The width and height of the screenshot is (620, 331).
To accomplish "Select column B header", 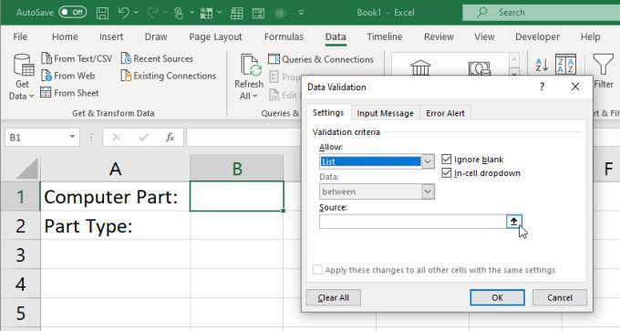I will point(237,169).
